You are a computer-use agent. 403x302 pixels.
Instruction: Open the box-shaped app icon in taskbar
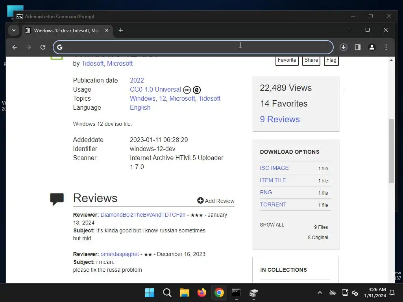tap(253, 293)
